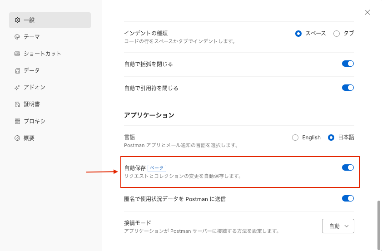This screenshot has width=382, height=251.
Task: Click the keyboard icon for ショートカット
Action: 17,54
